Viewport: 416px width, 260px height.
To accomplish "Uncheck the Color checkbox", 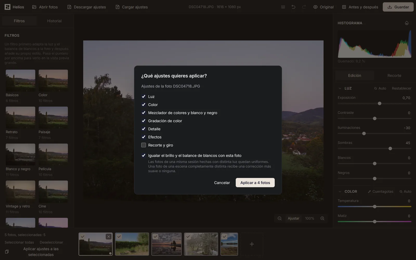I will pyautogui.click(x=144, y=105).
